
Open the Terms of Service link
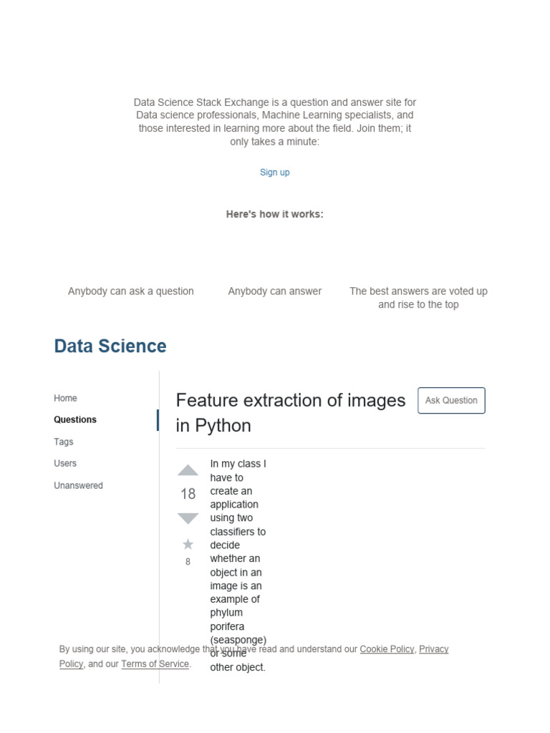pos(155,664)
